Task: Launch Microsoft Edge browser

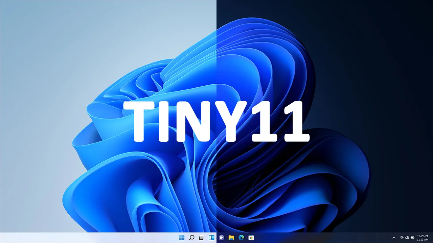Action: click(x=241, y=238)
